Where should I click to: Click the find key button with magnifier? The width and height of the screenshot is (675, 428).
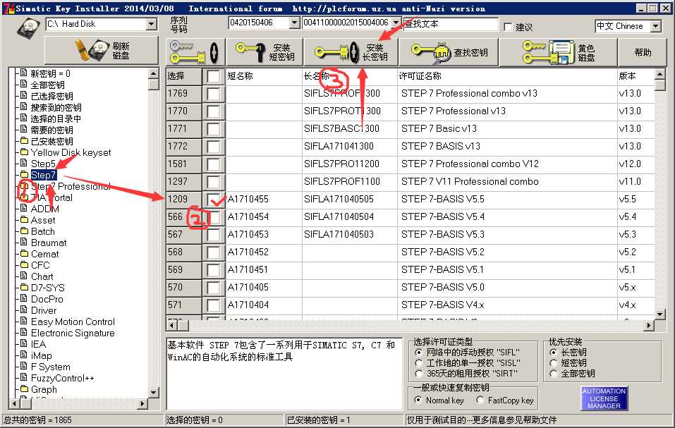[449, 52]
